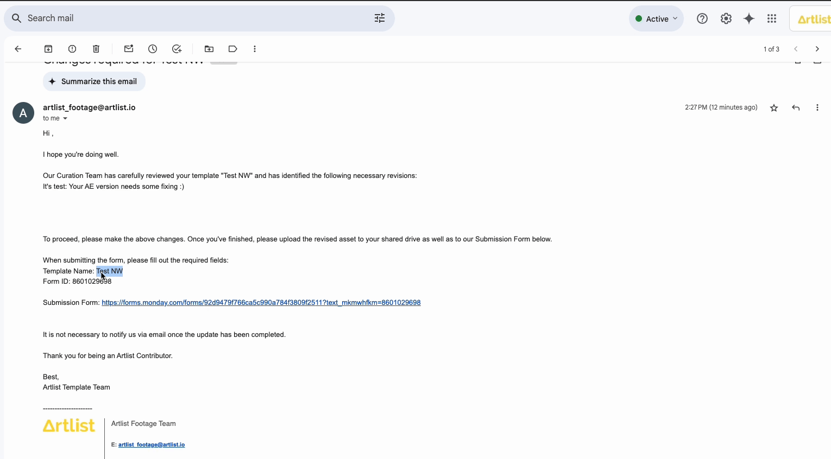Click the Artlist account logo
This screenshot has height=459, width=831.
click(x=813, y=19)
